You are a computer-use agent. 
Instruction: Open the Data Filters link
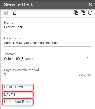tap(13, 87)
